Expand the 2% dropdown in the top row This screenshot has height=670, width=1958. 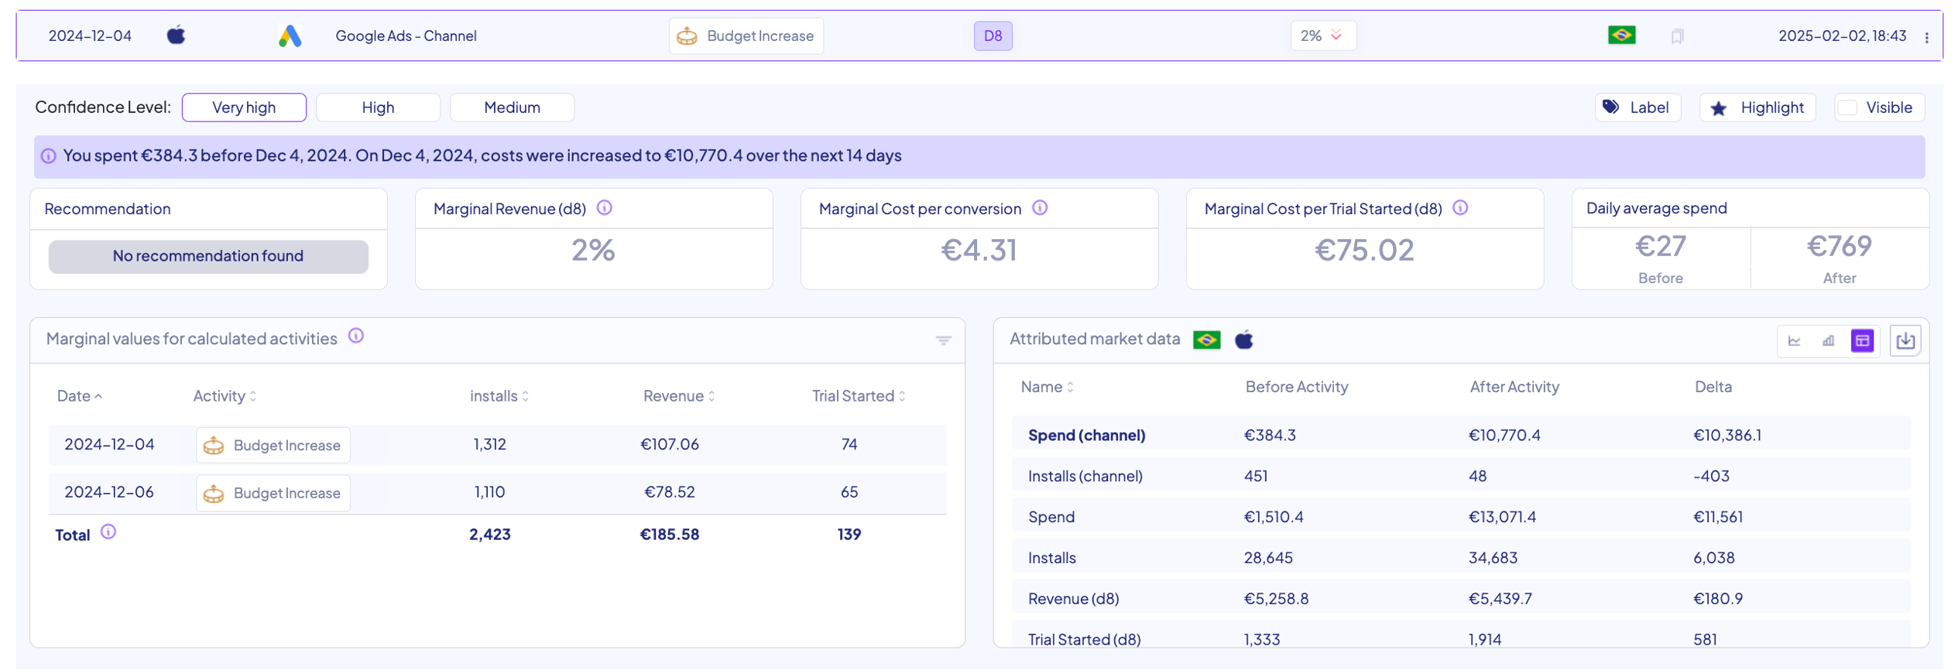click(1322, 36)
